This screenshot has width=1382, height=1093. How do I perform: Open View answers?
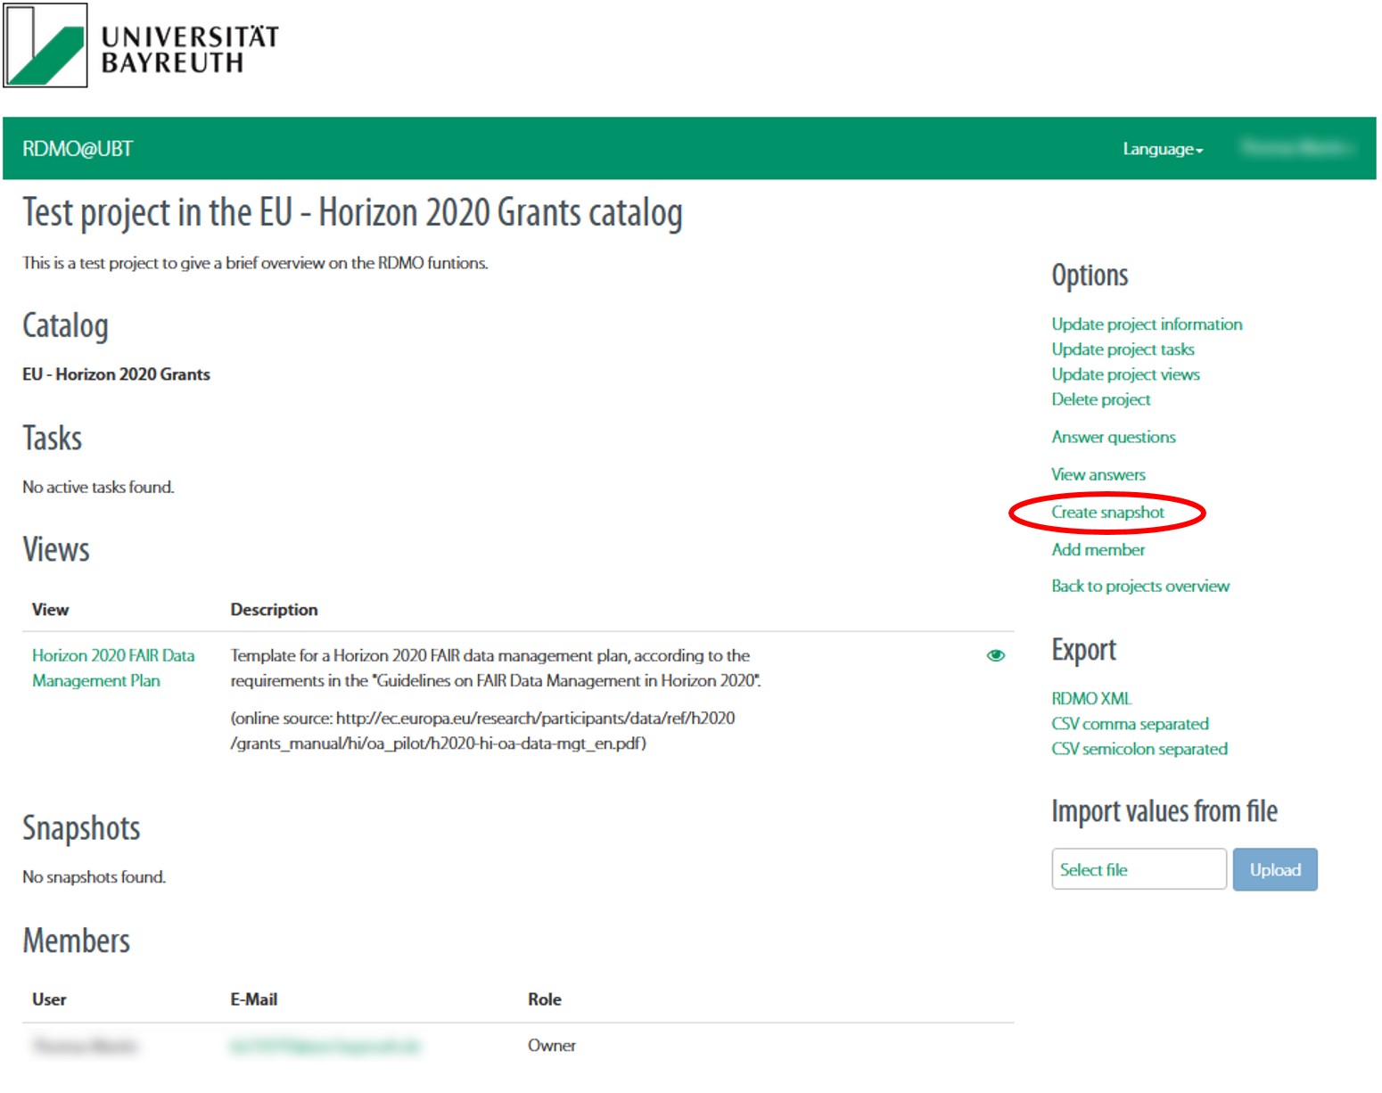click(1098, 474)
